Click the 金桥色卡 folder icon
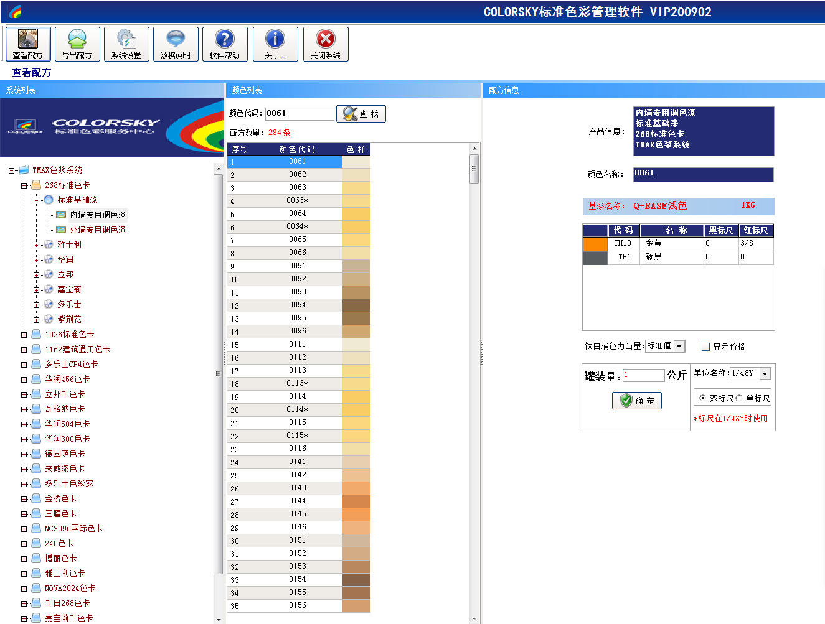The width and height of the screenshot is (825, 624). pyautogui.click(x=36, y=498)
